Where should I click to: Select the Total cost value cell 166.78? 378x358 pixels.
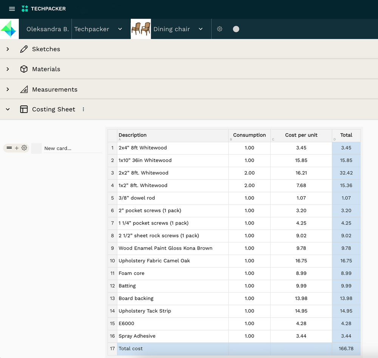[346, 349]
